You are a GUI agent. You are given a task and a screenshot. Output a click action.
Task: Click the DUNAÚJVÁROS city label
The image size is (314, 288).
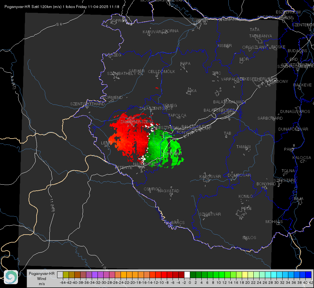click(295, 112)
